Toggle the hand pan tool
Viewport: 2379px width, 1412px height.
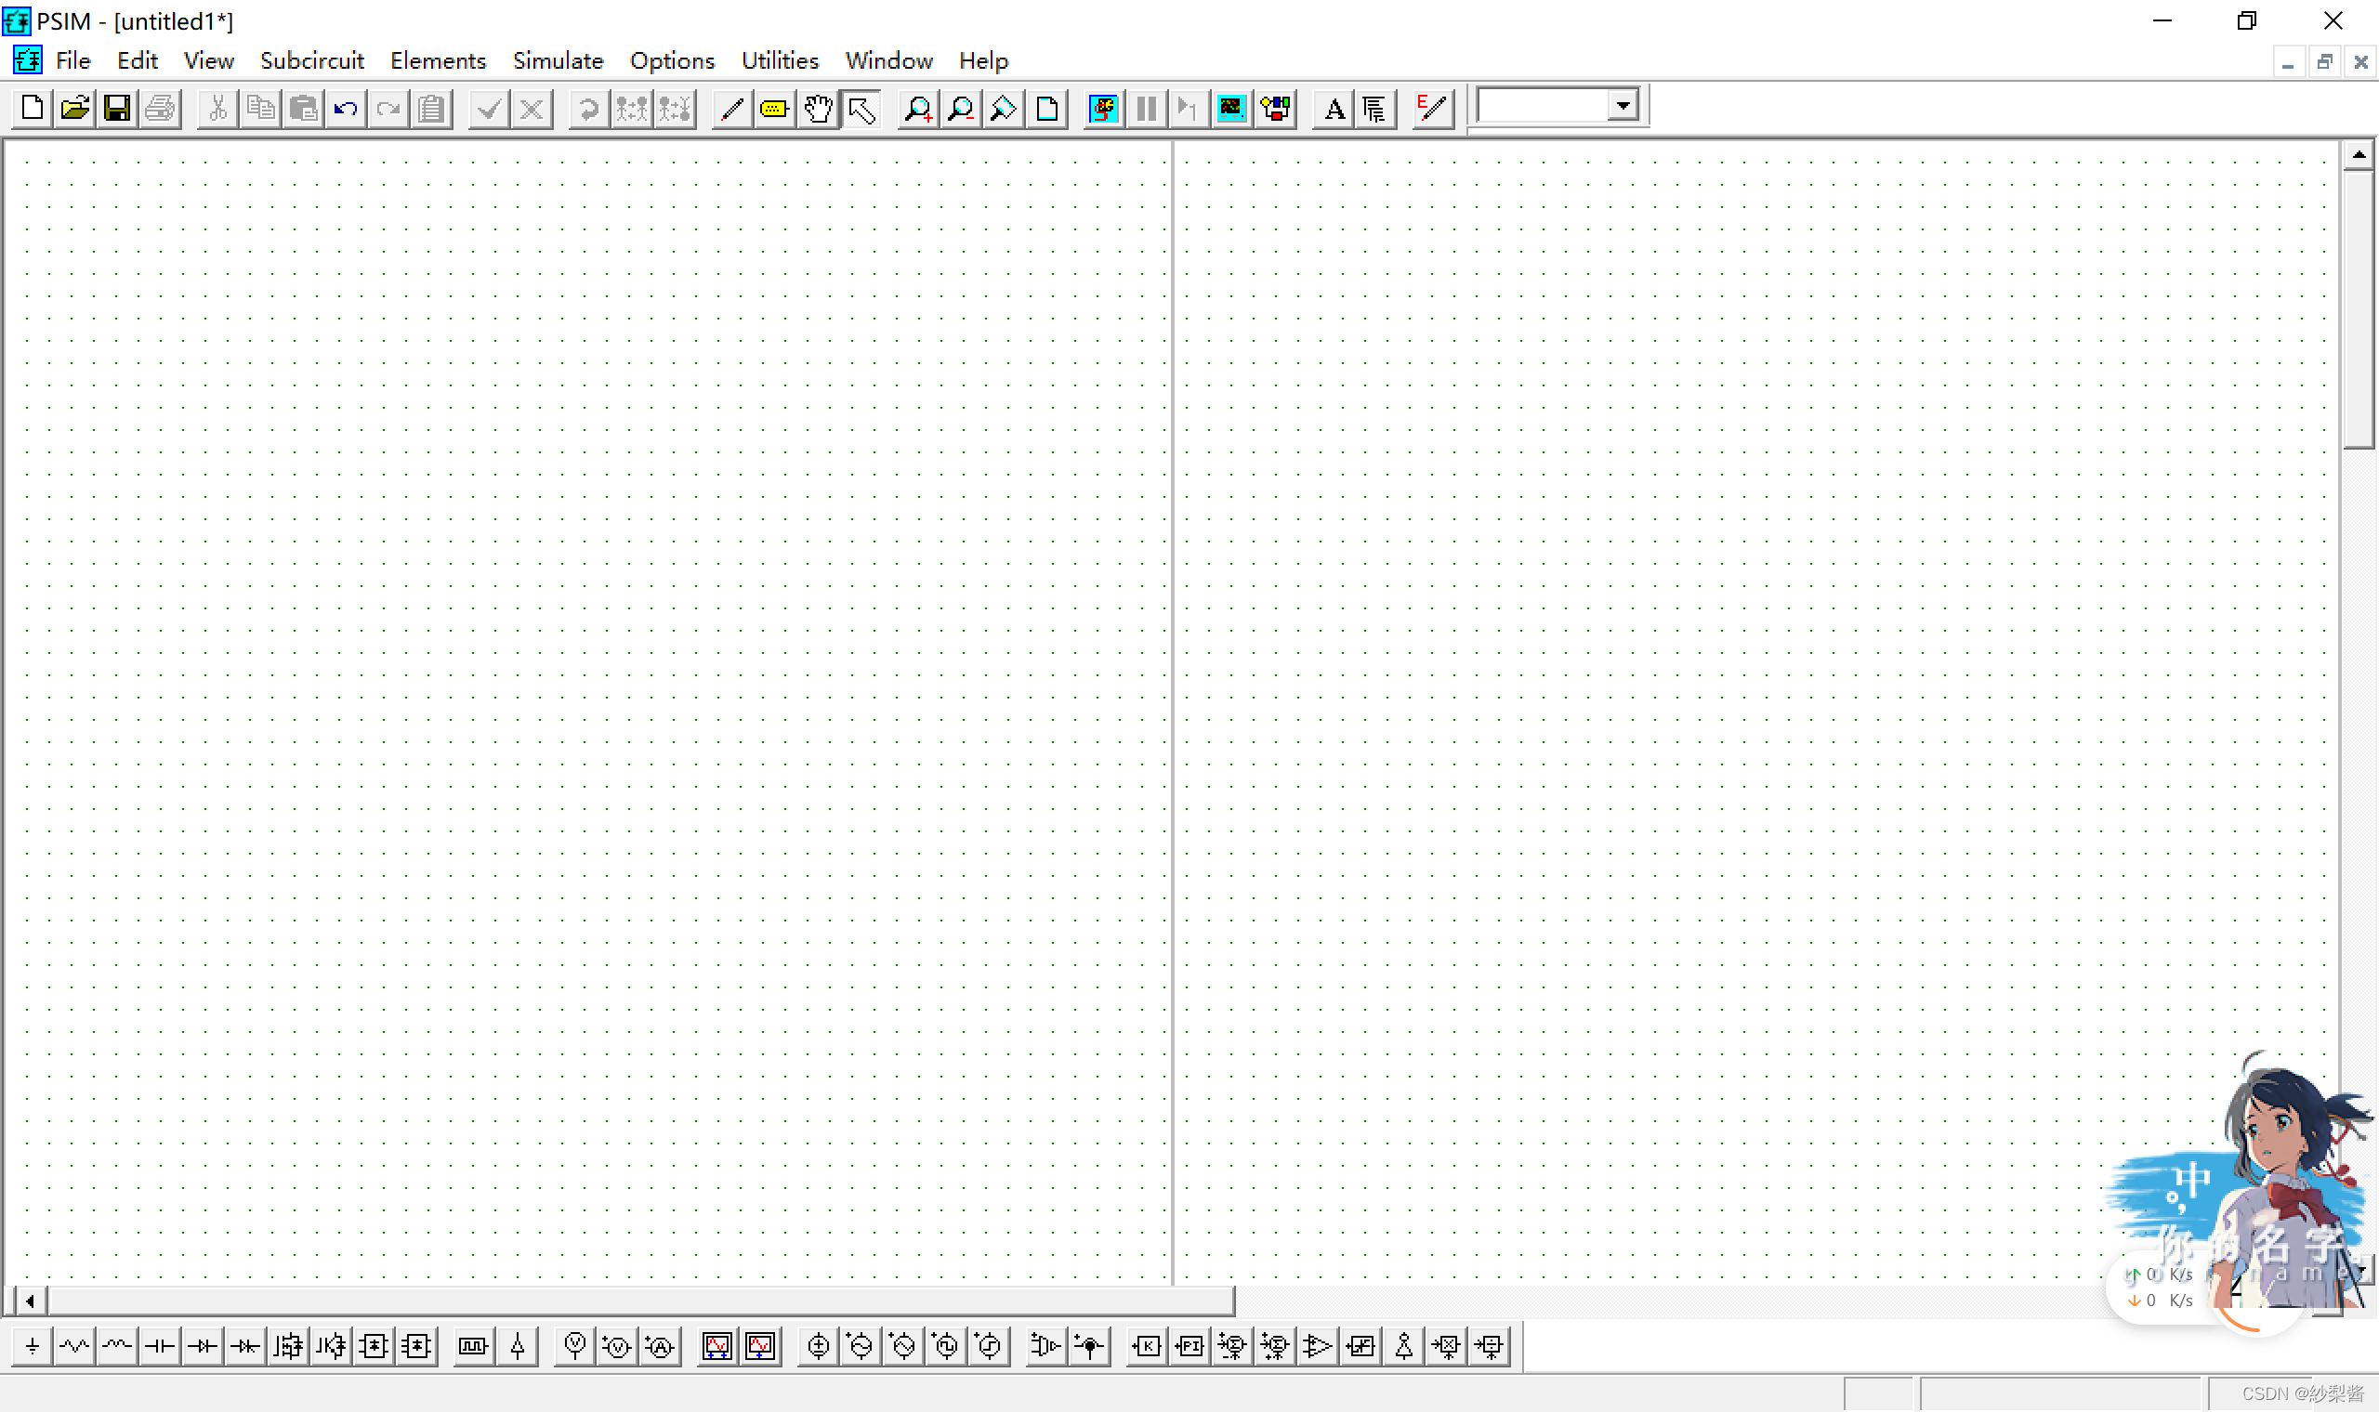(818, 109)
